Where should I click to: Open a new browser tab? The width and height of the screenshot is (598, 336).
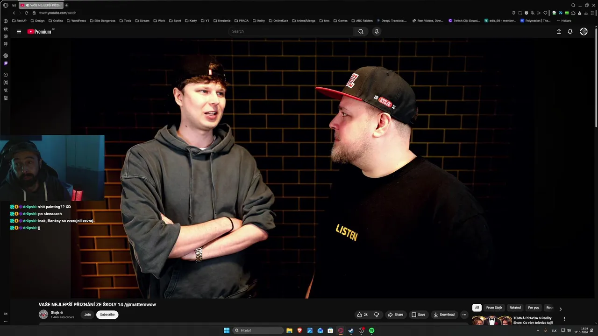pos(66,5)
